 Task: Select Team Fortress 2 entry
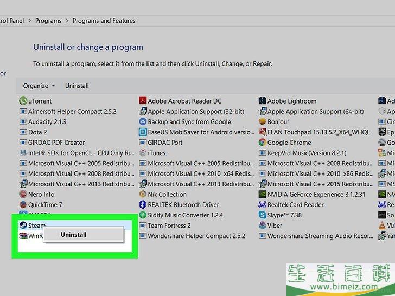169,226
